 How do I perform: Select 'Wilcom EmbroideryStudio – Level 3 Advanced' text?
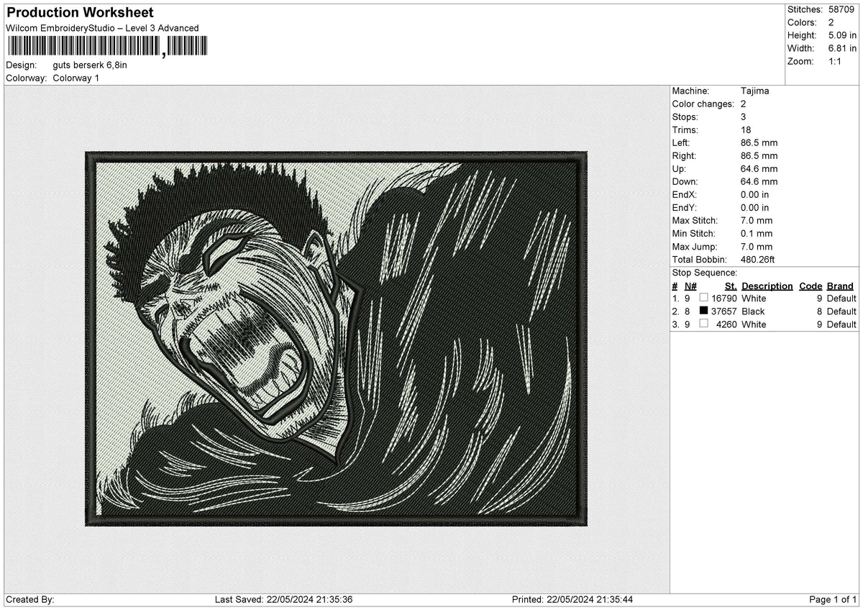coord(102,28)
